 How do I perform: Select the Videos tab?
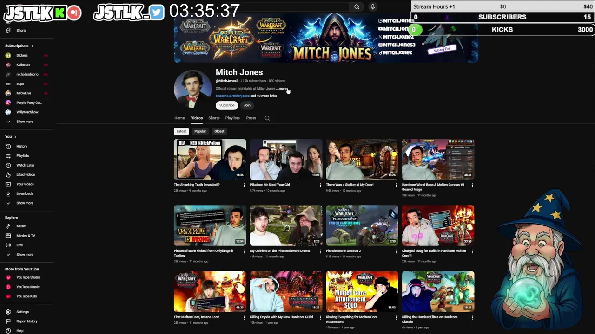[197, 118]
